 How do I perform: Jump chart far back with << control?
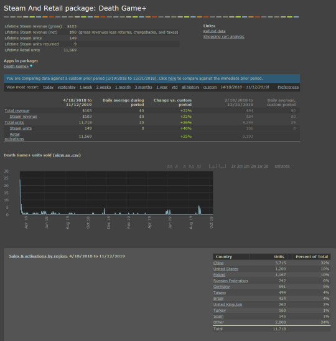click(169, 166)
